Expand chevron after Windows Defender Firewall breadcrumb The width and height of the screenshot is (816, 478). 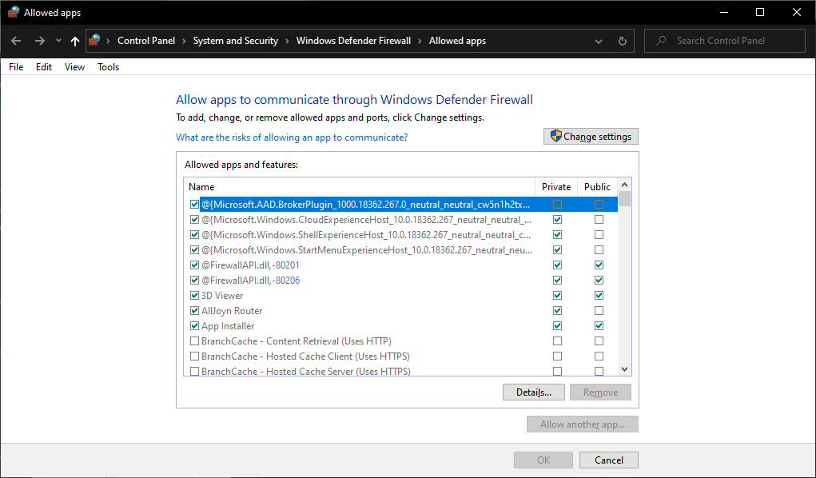[x=420, y=41]
